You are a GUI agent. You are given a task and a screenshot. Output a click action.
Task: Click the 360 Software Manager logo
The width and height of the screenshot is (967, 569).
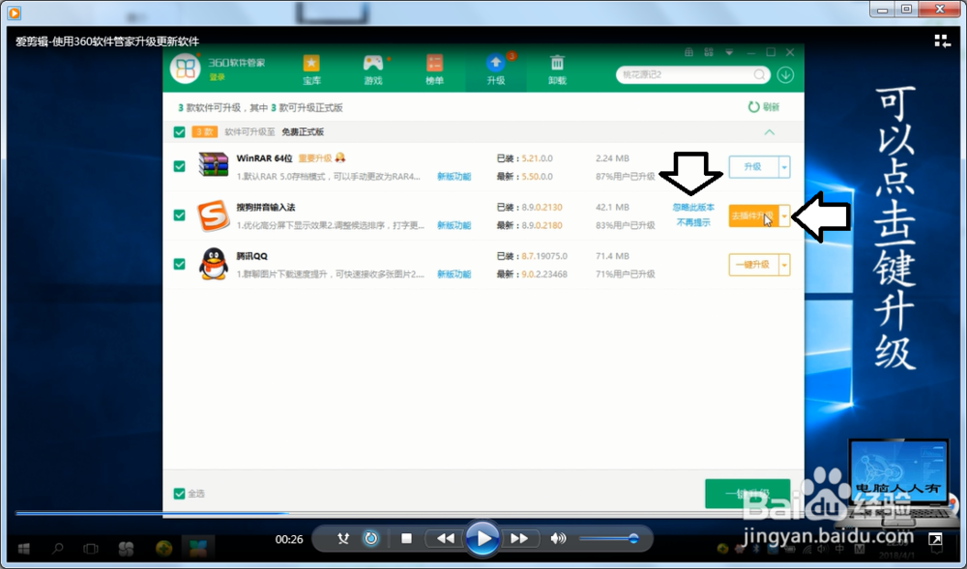click(185, 69)
